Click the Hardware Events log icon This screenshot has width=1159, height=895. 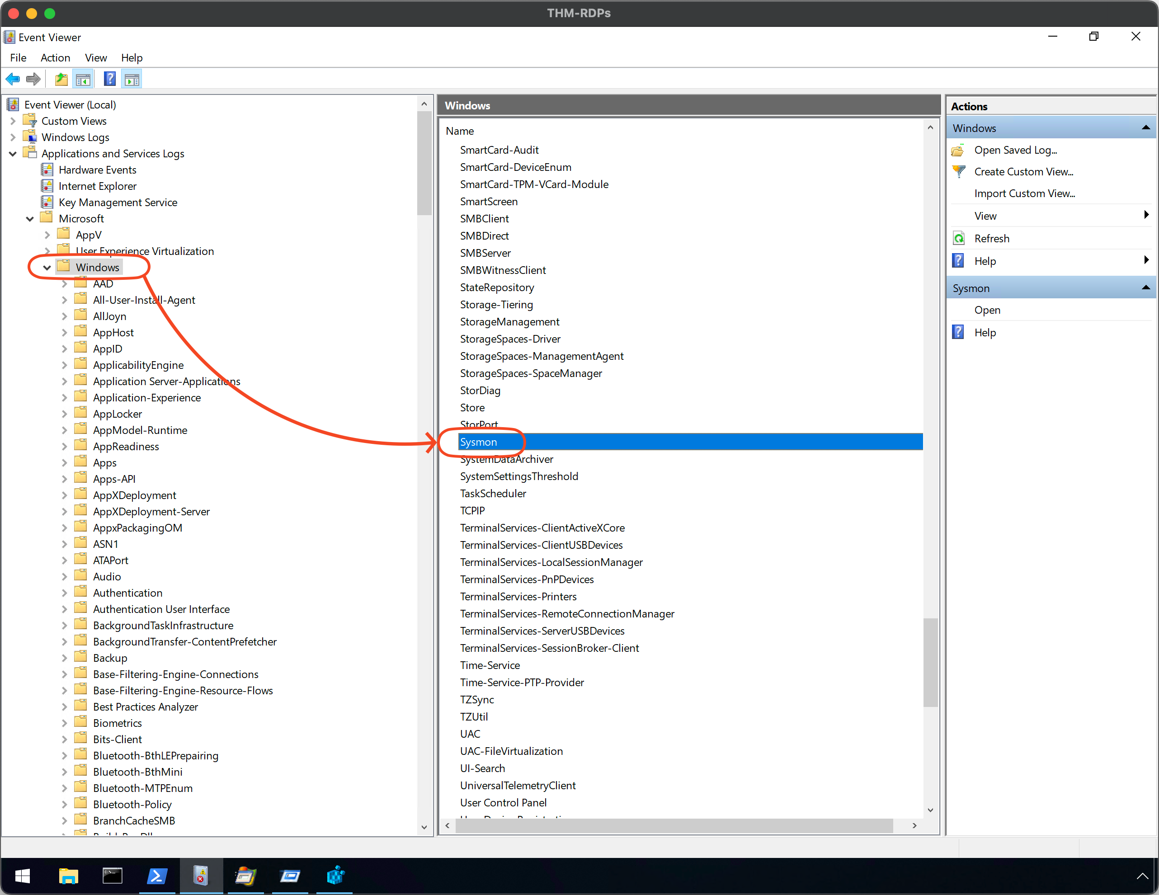tap(47, 170)
